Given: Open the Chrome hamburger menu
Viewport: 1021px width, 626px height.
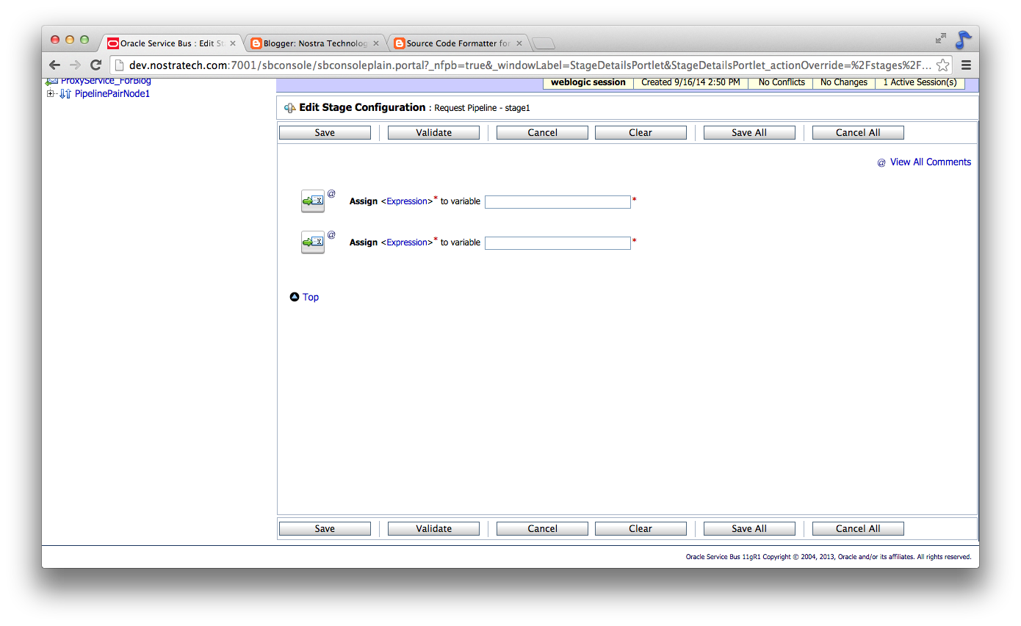Looking at the screenshot, I should coord(966,65).
